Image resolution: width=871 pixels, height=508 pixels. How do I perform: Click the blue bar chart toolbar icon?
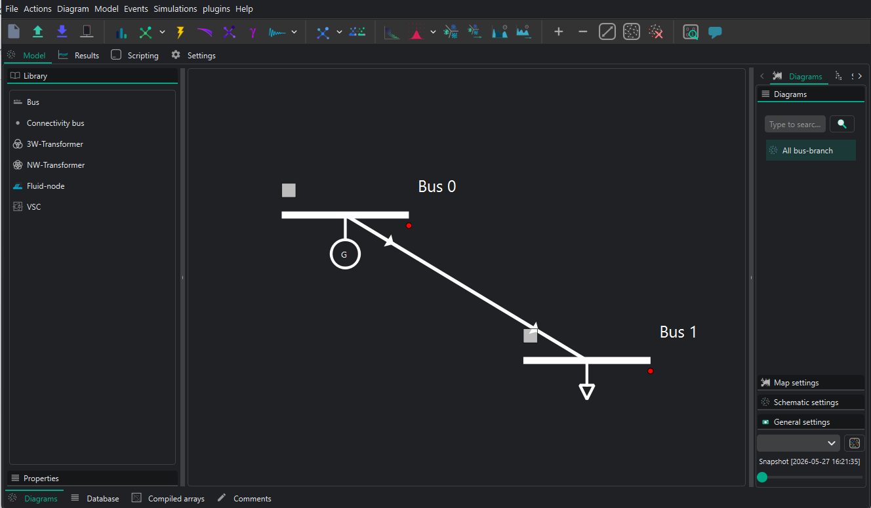click(121, 31)
